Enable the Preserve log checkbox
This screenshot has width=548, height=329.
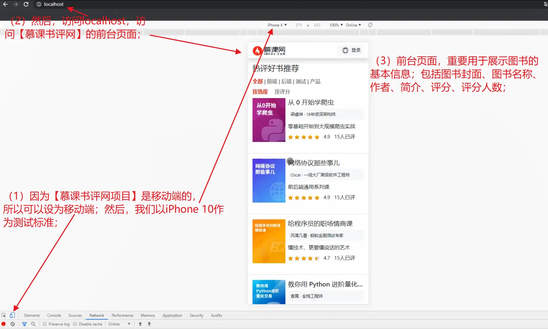point(44,324)
